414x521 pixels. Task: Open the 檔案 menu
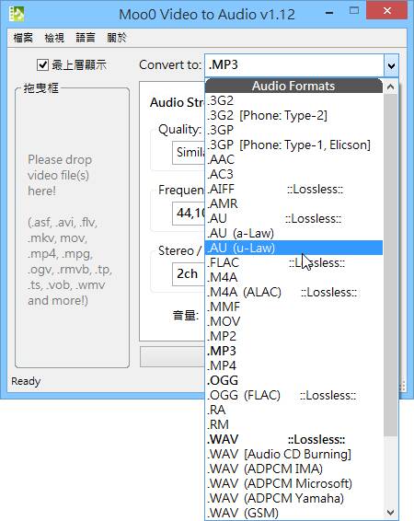pos(23,38)
